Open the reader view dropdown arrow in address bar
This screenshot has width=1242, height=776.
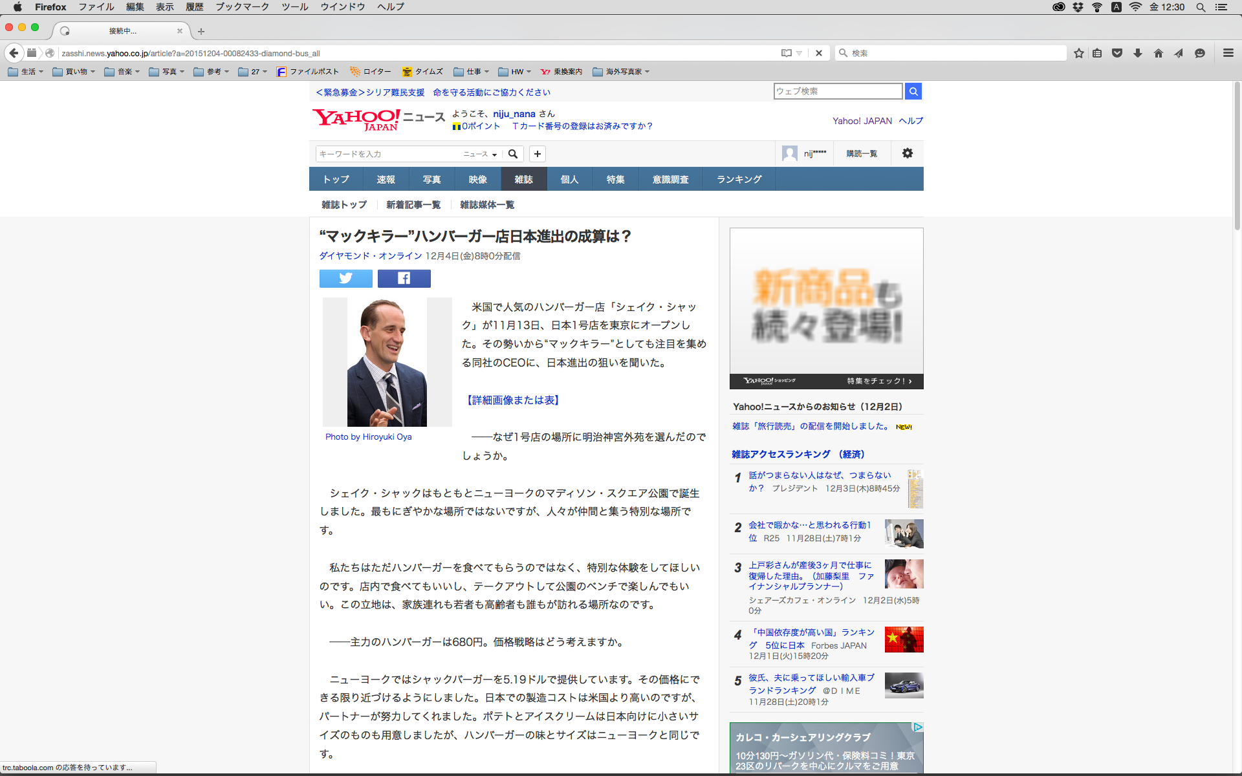pos(800,53)
